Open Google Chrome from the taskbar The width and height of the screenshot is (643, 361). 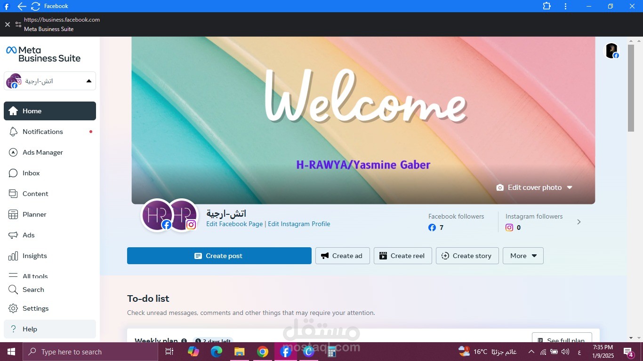(262, 352)
